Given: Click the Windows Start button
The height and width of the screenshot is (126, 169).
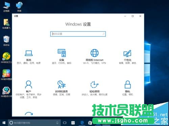Looking at the screenshot, I should (x=4, y=123).
